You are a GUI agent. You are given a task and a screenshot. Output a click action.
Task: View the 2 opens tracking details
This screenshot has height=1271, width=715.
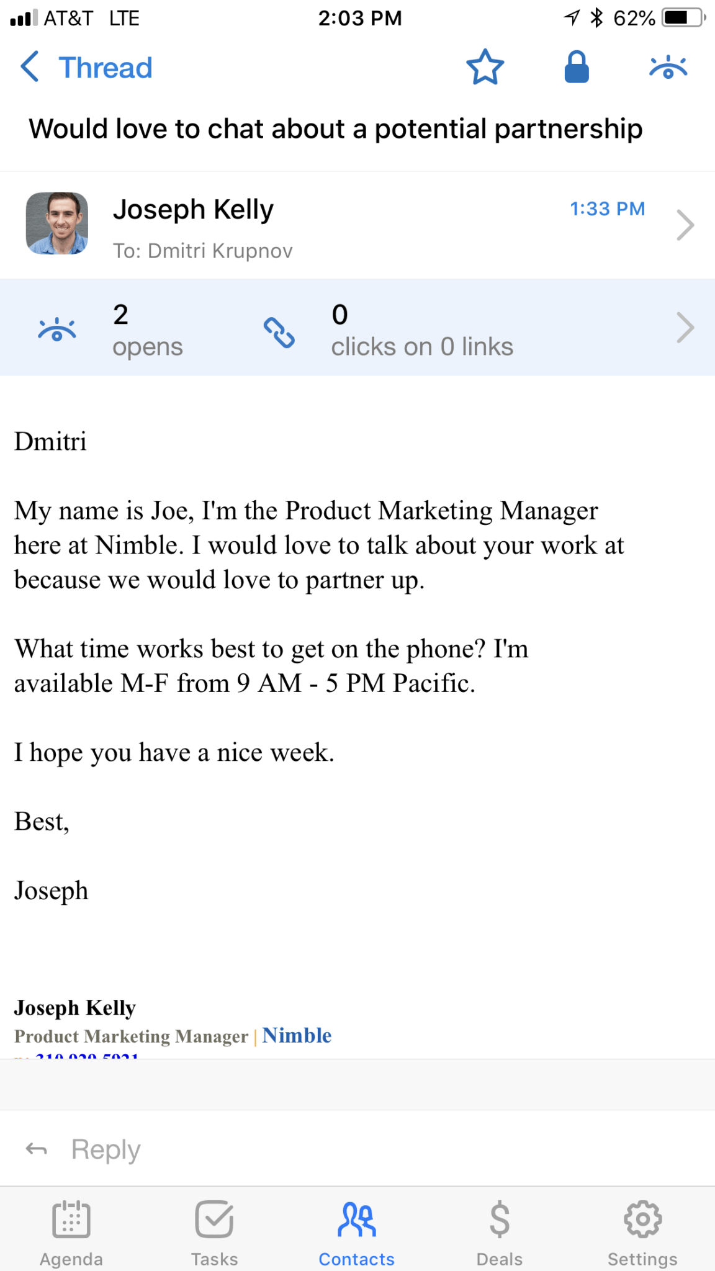[x=147, y=329]
